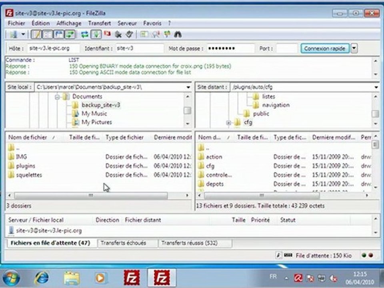Sort remote list by Dernière modif... column
This screenshot has height=288, width=384.
tap(334, 137)
